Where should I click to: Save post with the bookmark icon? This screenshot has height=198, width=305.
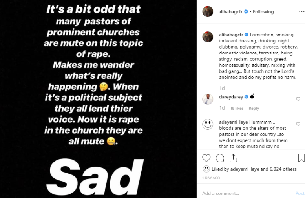click(x=301, y=158)
